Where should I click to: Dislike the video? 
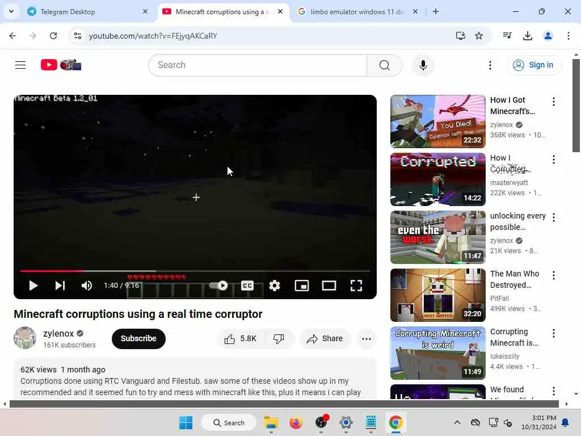pos(279,338)
